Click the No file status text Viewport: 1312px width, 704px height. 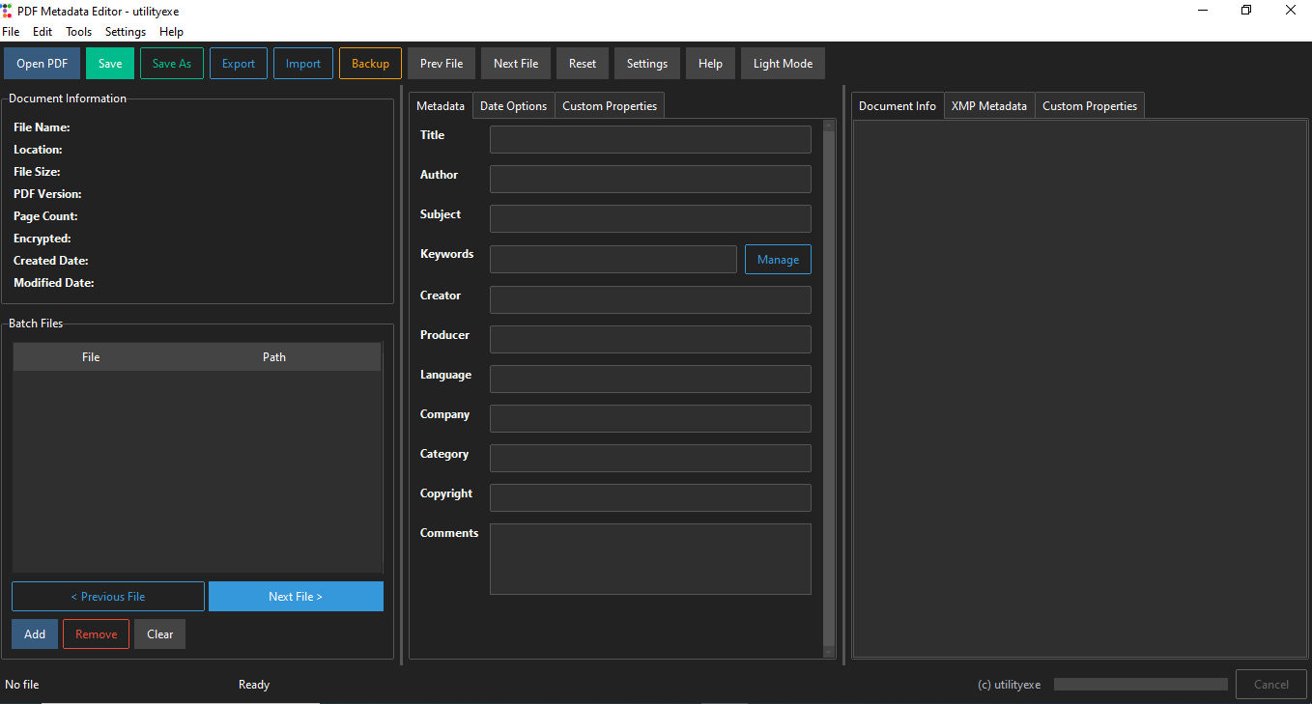click(22, 685)
